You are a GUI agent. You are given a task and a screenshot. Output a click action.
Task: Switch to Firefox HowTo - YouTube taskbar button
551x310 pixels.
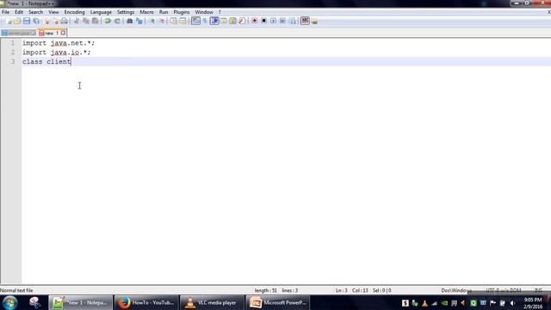[146, 302]
